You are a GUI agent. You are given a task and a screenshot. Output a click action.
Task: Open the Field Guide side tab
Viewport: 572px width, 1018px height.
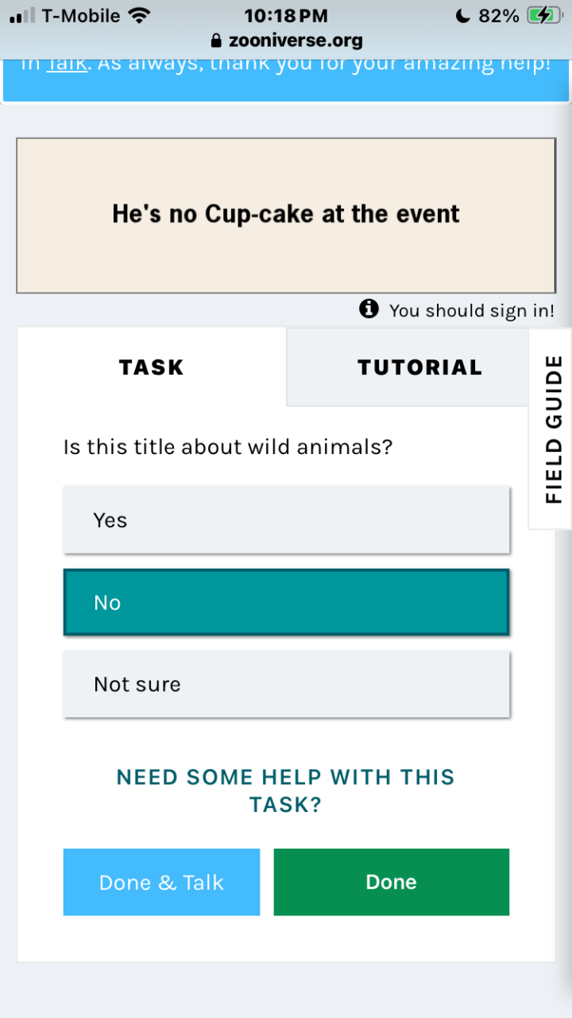(x=551, y=429)
